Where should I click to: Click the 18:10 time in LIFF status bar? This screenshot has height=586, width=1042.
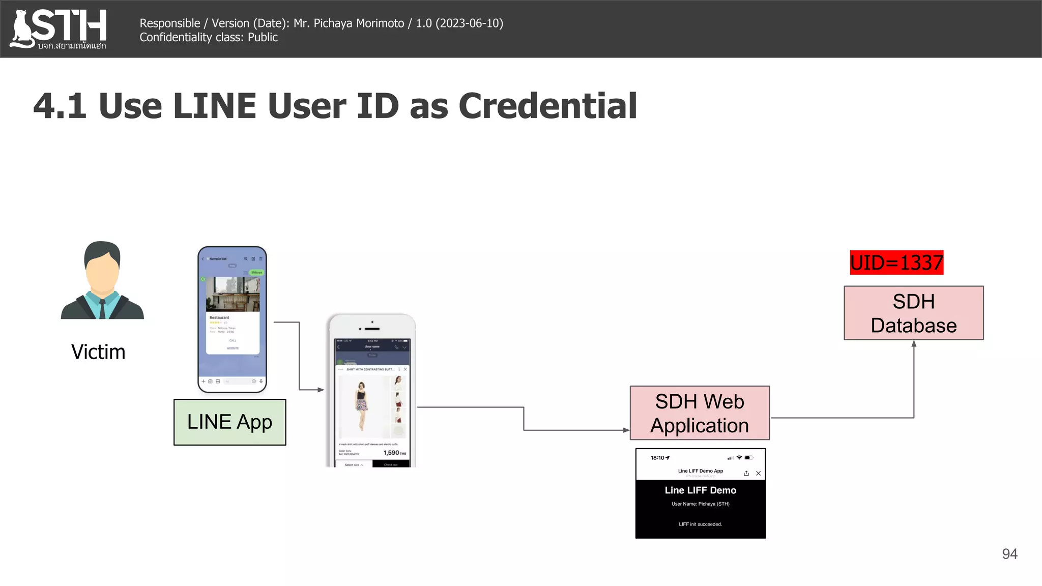(x=657, y=458)
